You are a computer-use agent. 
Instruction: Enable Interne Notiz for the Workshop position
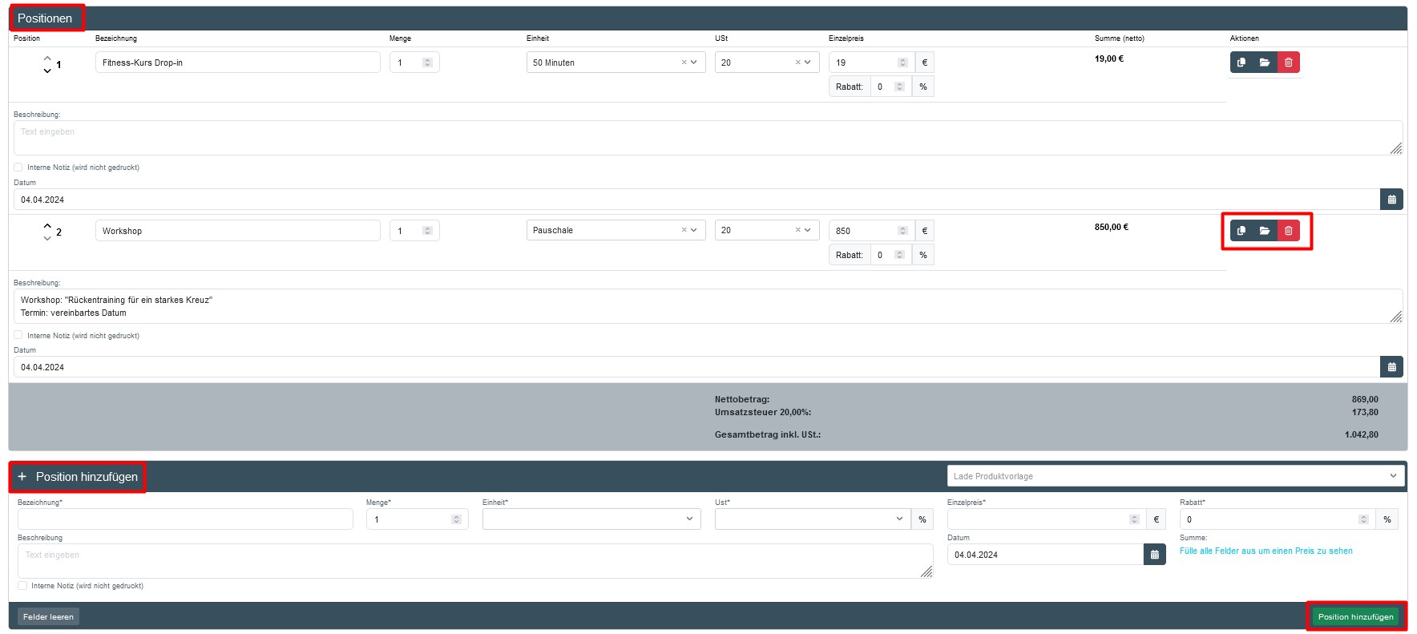click(18, 335)
